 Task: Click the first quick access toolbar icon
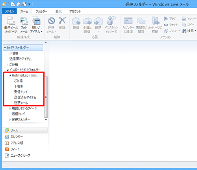[x=13, y=4]
